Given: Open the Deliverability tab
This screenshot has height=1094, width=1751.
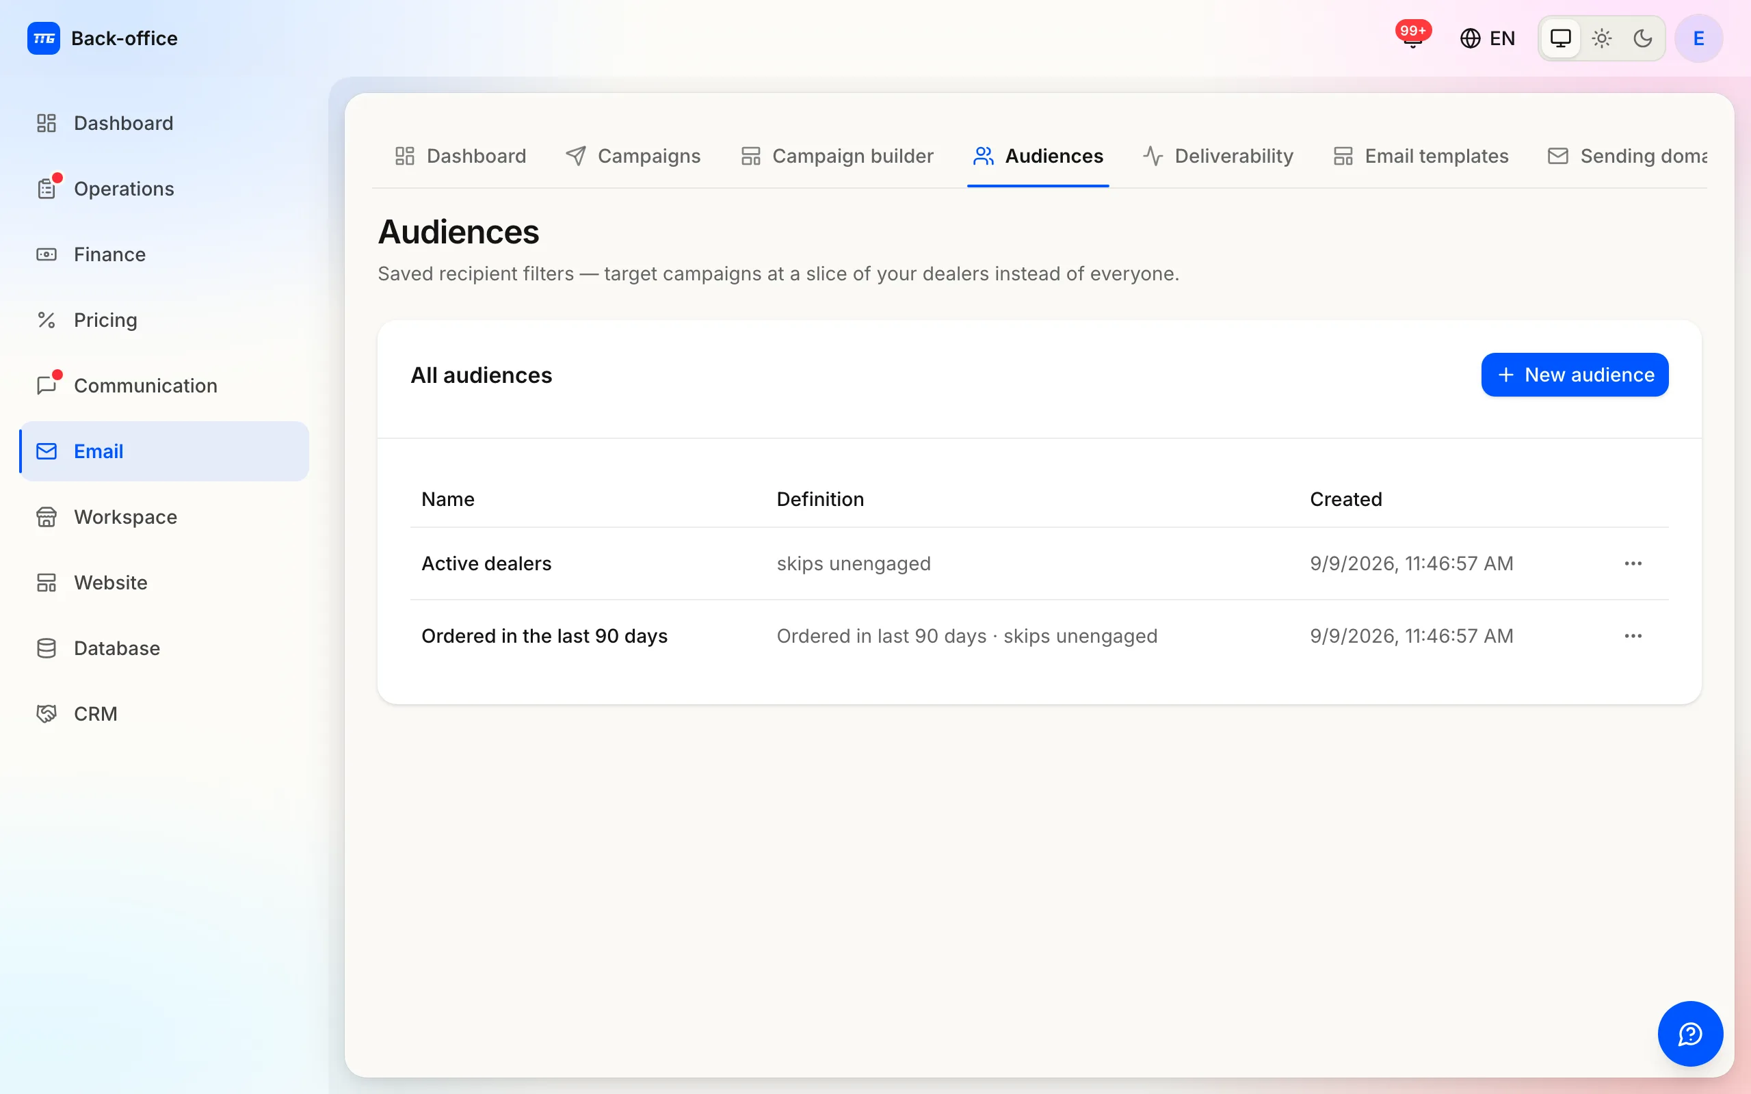Looking at the screenshot, I should 1218,156.
